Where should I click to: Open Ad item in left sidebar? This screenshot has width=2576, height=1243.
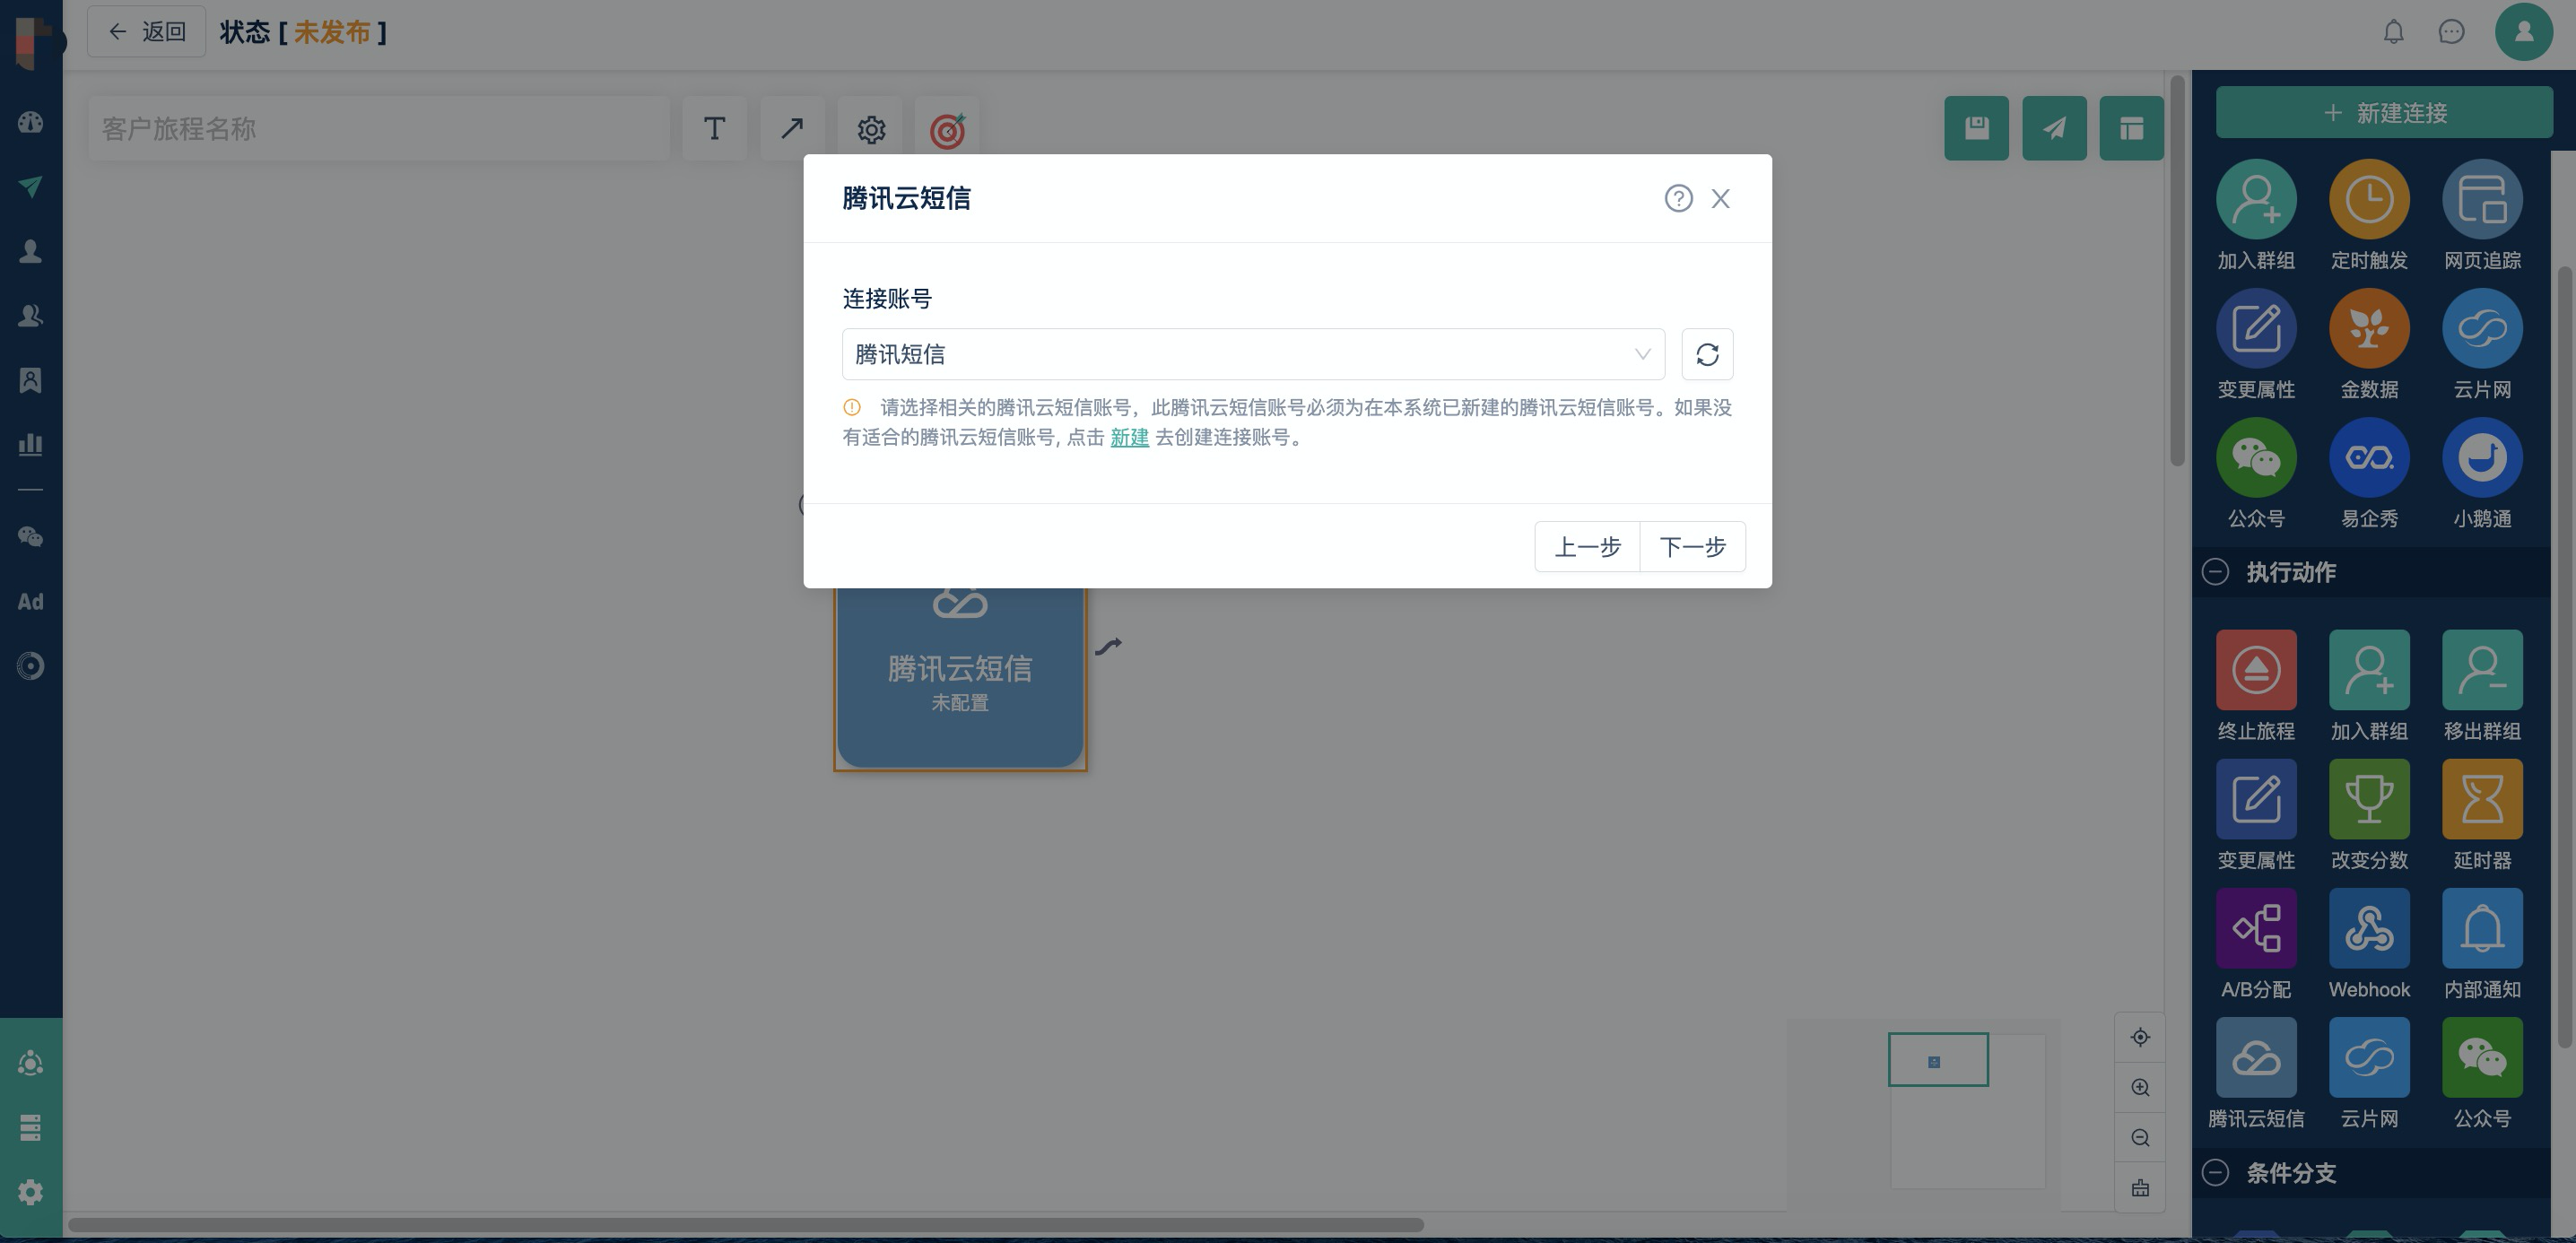point(31,601)
